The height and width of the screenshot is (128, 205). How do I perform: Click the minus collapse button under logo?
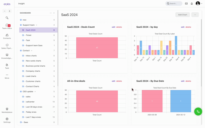click(5, 11)
